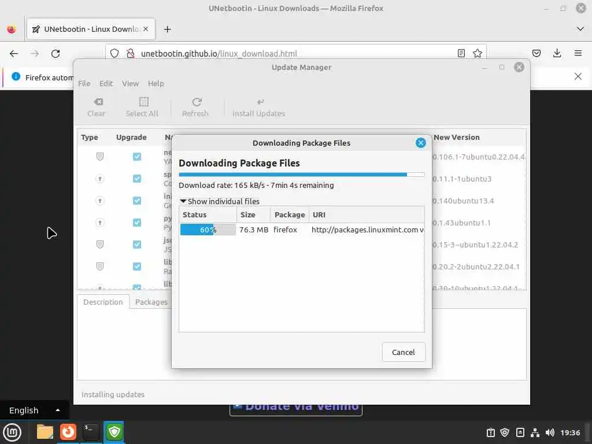Click the firefox 60% progress bar cell
This screenshot has width=592, height=444.
click(x=208, y=230)
